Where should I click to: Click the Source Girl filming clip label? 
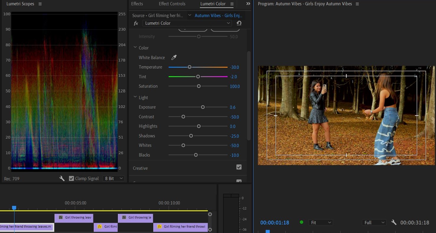pos(158,16)
